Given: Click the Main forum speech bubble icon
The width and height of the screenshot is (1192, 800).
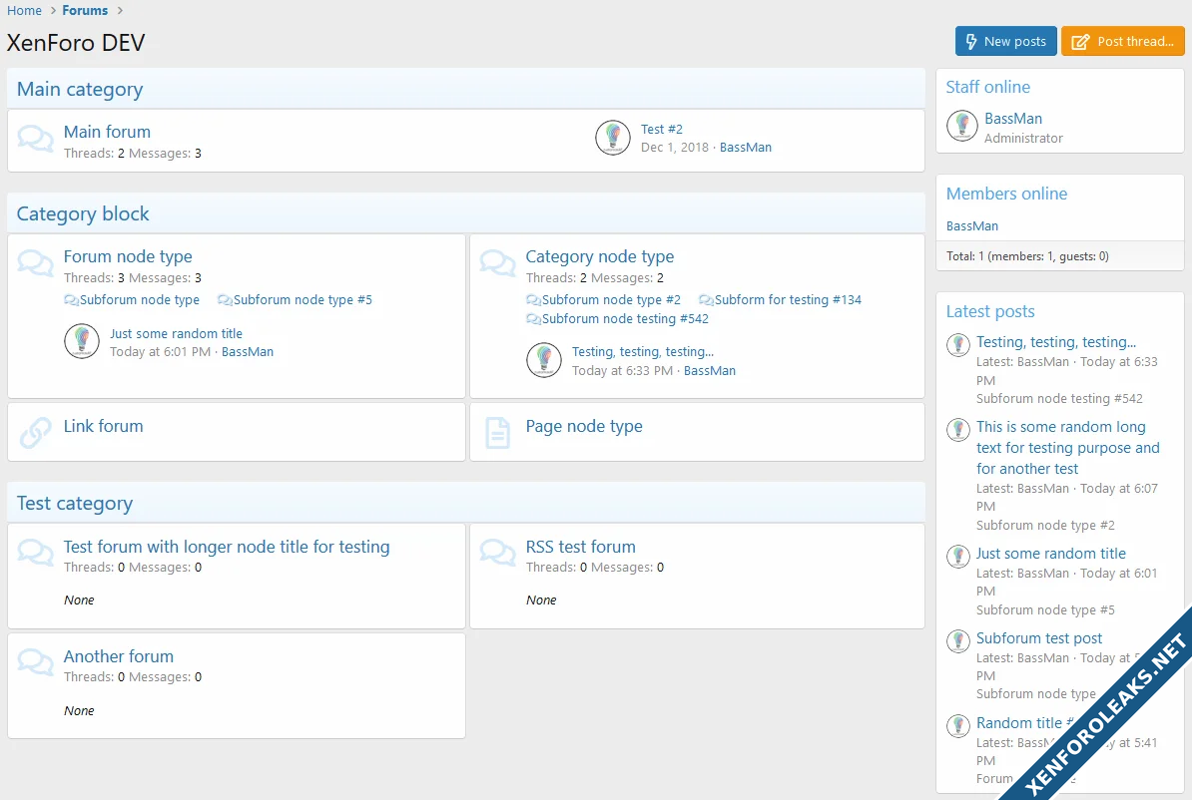Looking at the screenshot, I should click(x=36, y=140).
